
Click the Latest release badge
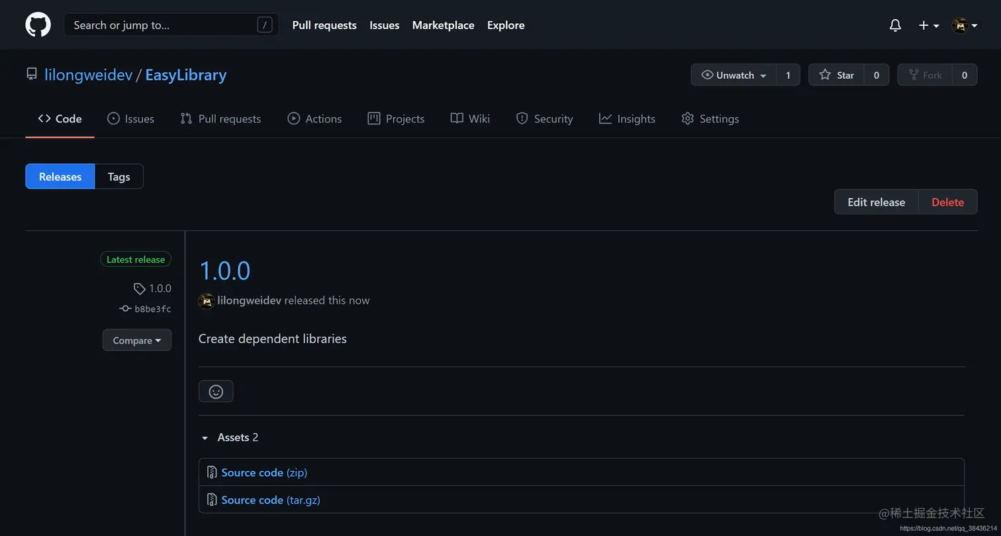136,259
